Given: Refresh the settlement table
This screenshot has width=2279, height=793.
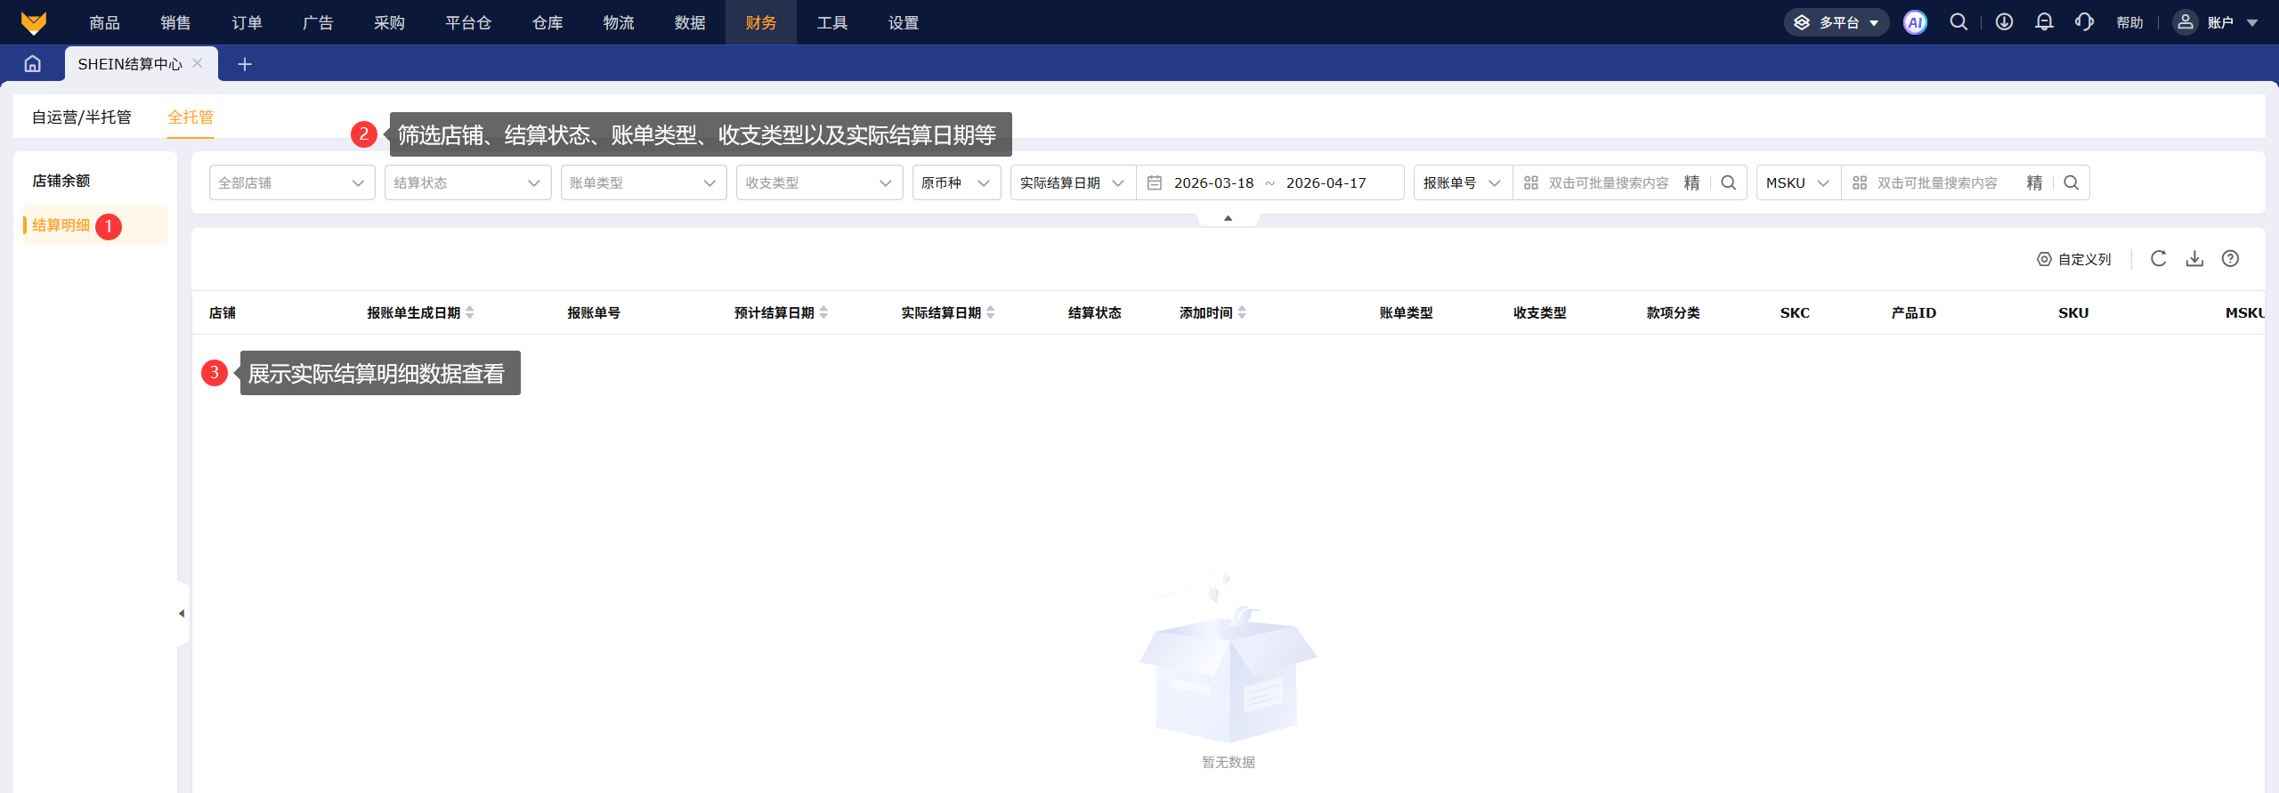Looking at the screenshot, I should pos(2159,259).
